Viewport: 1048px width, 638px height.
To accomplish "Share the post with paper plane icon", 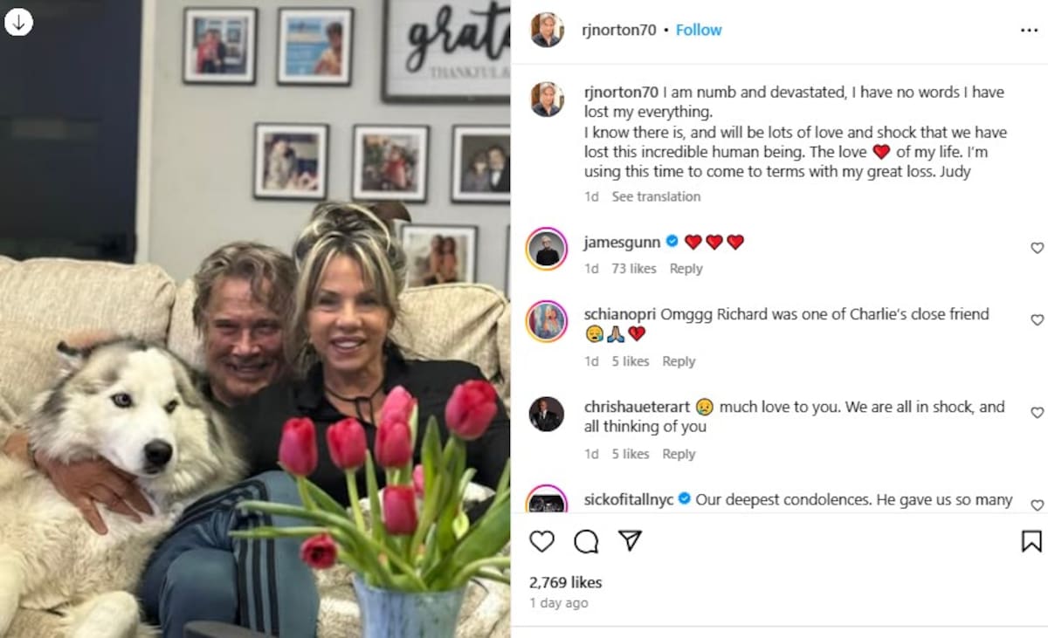I will (x=630, y=540).
